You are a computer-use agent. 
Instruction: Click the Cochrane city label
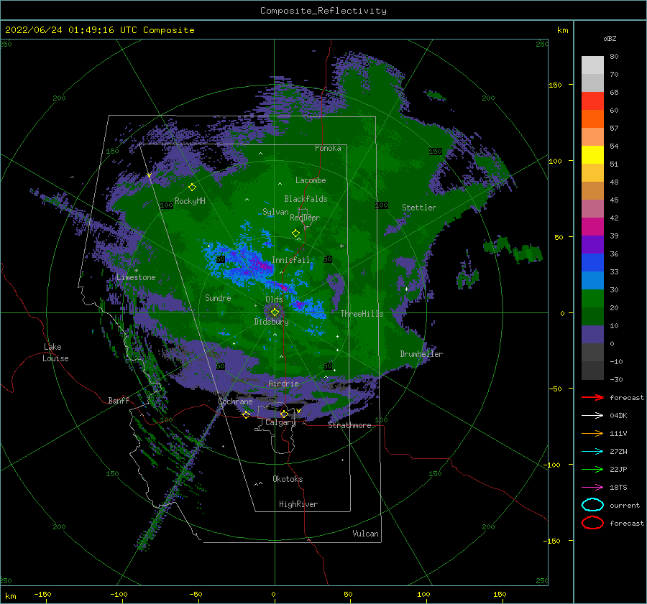click(x=235, y=401)
